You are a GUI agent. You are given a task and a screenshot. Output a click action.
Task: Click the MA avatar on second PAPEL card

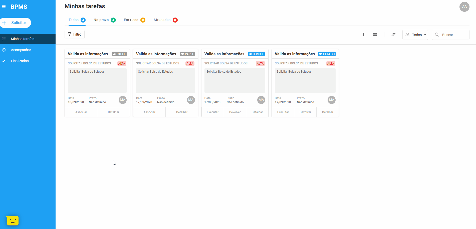(x=191, y=100)
